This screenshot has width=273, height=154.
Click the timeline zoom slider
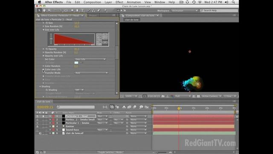click(x=162, y=152)
